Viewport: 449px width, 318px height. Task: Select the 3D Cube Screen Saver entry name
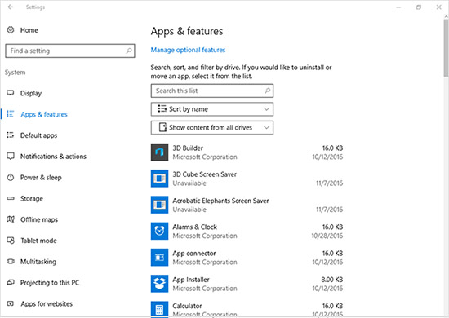tap(204, 174)
